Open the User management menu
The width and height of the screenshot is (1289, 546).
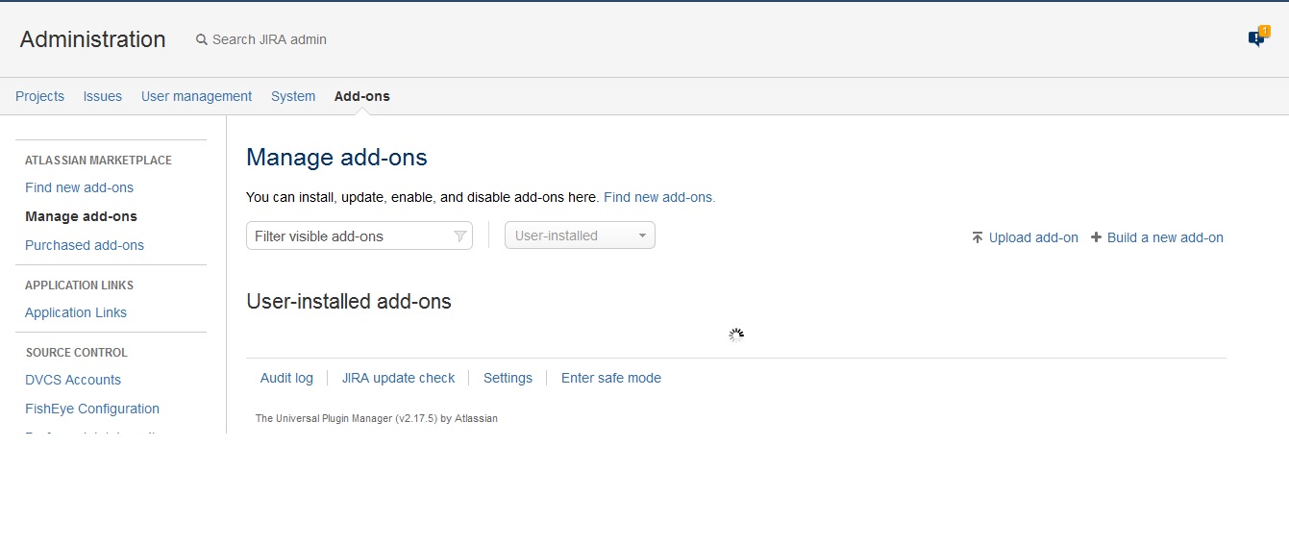coord(196,96)
